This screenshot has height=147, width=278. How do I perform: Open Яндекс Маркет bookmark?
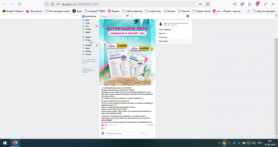click(x=13, y=11)
